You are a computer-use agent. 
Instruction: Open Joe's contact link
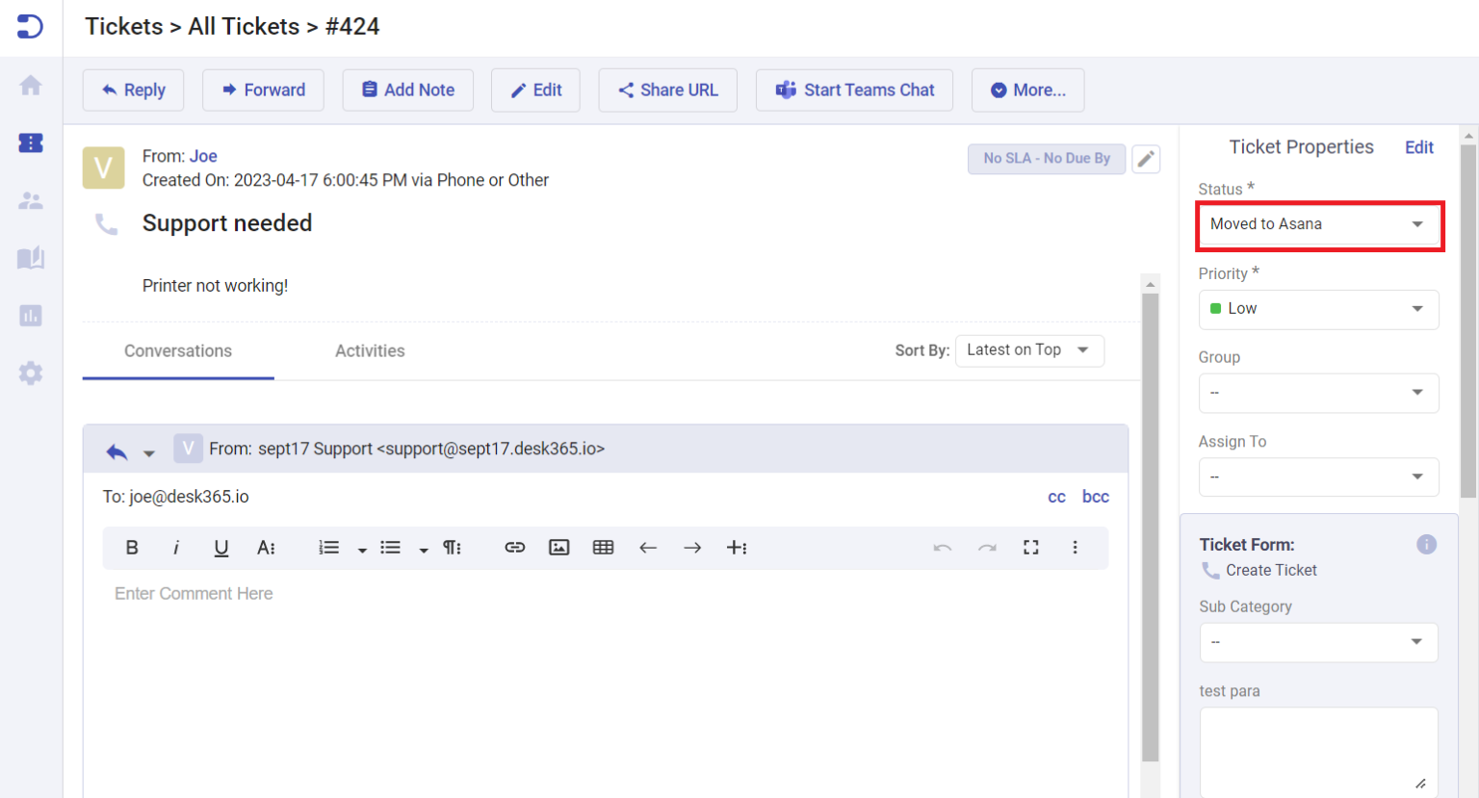tap(203, 156)
